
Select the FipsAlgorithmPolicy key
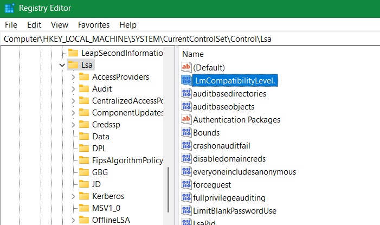127,160
